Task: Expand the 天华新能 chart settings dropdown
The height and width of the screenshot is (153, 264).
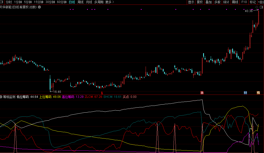Action: point(39,7)
